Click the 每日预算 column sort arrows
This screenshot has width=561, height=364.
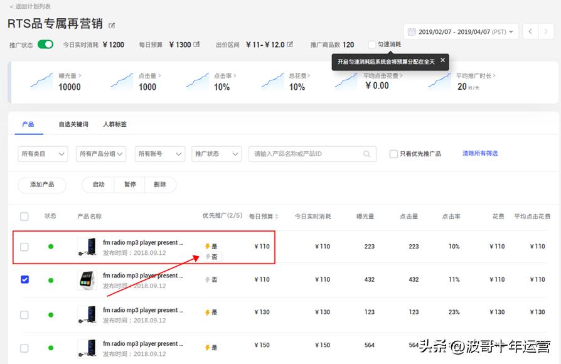(277, 216)
